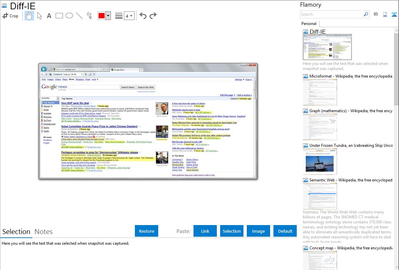
Task: Click the magnifier search icon
Action: click(x=366, y=14)
